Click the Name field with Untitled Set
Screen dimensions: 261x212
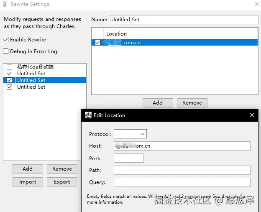(184, 20)
